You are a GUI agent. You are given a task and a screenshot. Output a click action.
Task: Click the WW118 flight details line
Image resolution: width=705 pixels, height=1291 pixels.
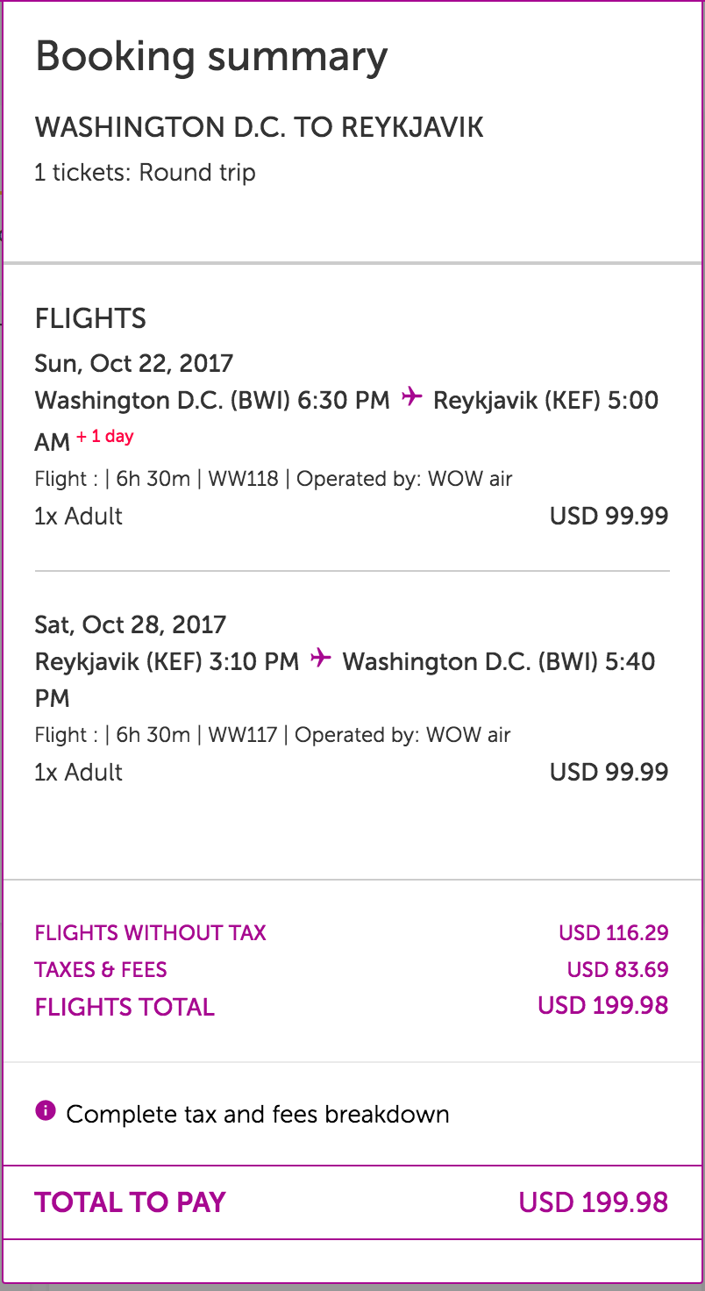coord(274,479)
